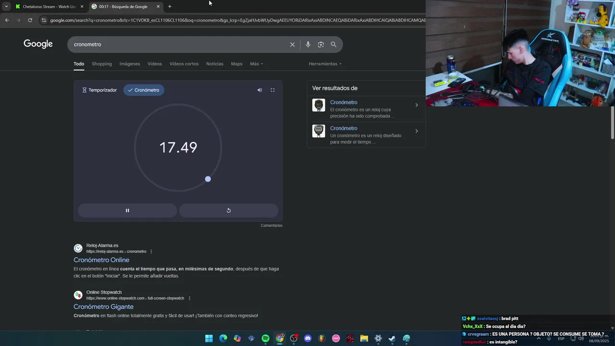
Task: Launch Microsoft Edge from taskbar
Action: tap(223, 338)
